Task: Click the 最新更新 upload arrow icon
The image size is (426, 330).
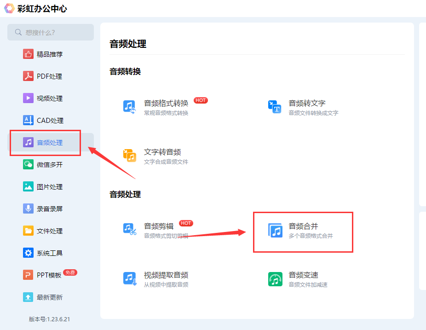Action: point(28,297)
